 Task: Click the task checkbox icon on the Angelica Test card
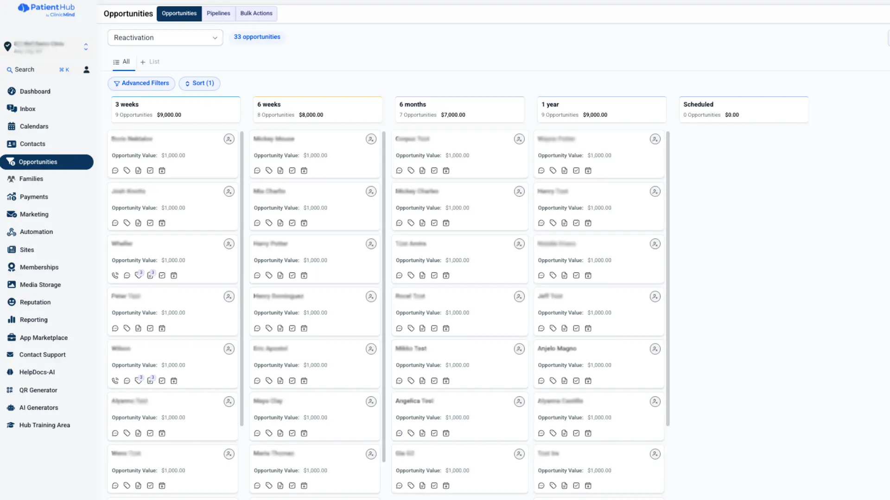(x=434, y=433)
